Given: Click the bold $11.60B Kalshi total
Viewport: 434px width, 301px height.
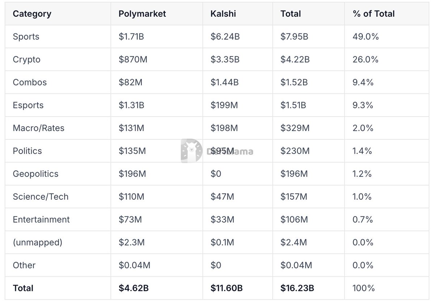Looking at the screenshot, I should [226, 288].
